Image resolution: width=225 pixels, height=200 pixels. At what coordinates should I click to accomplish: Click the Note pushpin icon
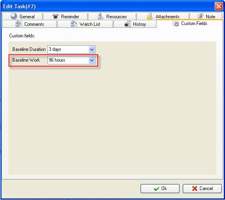coord(200,16)
